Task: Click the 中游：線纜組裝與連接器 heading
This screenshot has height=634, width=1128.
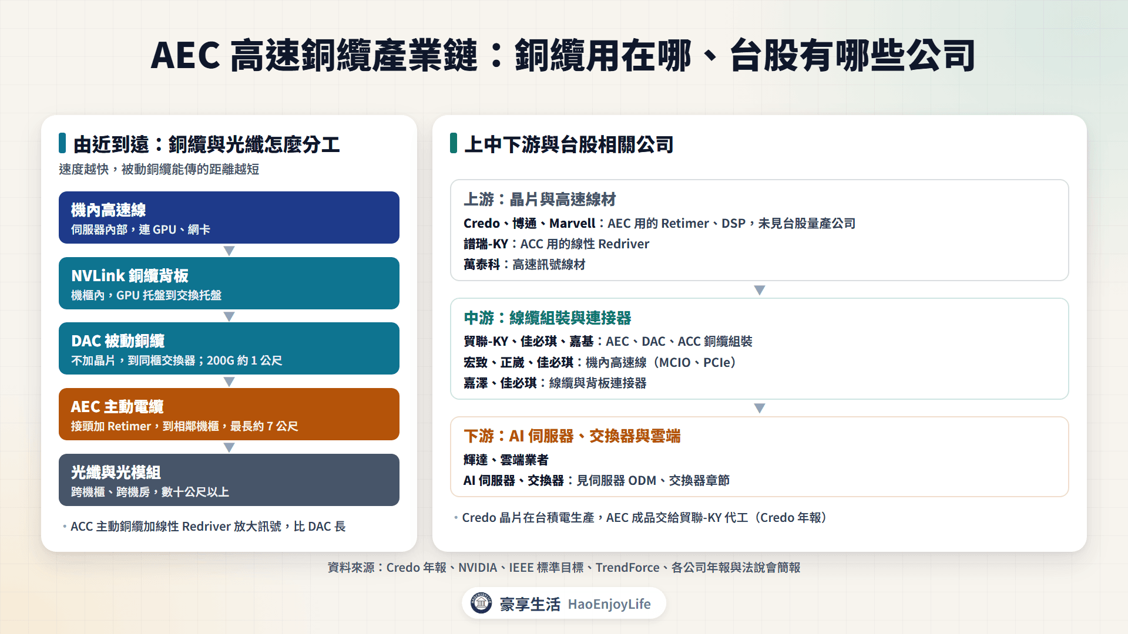Action: pyautogui.click(x=547, y=318)
